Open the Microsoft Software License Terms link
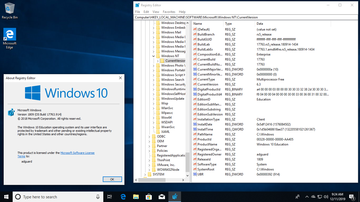This screenshot has height=202, width=360. [77, 153]
